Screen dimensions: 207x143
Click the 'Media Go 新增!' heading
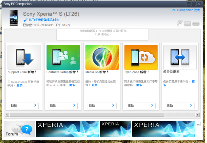pyautogui.click(x=97, y=72)
